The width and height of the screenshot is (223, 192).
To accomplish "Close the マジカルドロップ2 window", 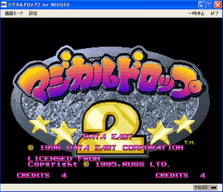I will (x=218, y=5).
